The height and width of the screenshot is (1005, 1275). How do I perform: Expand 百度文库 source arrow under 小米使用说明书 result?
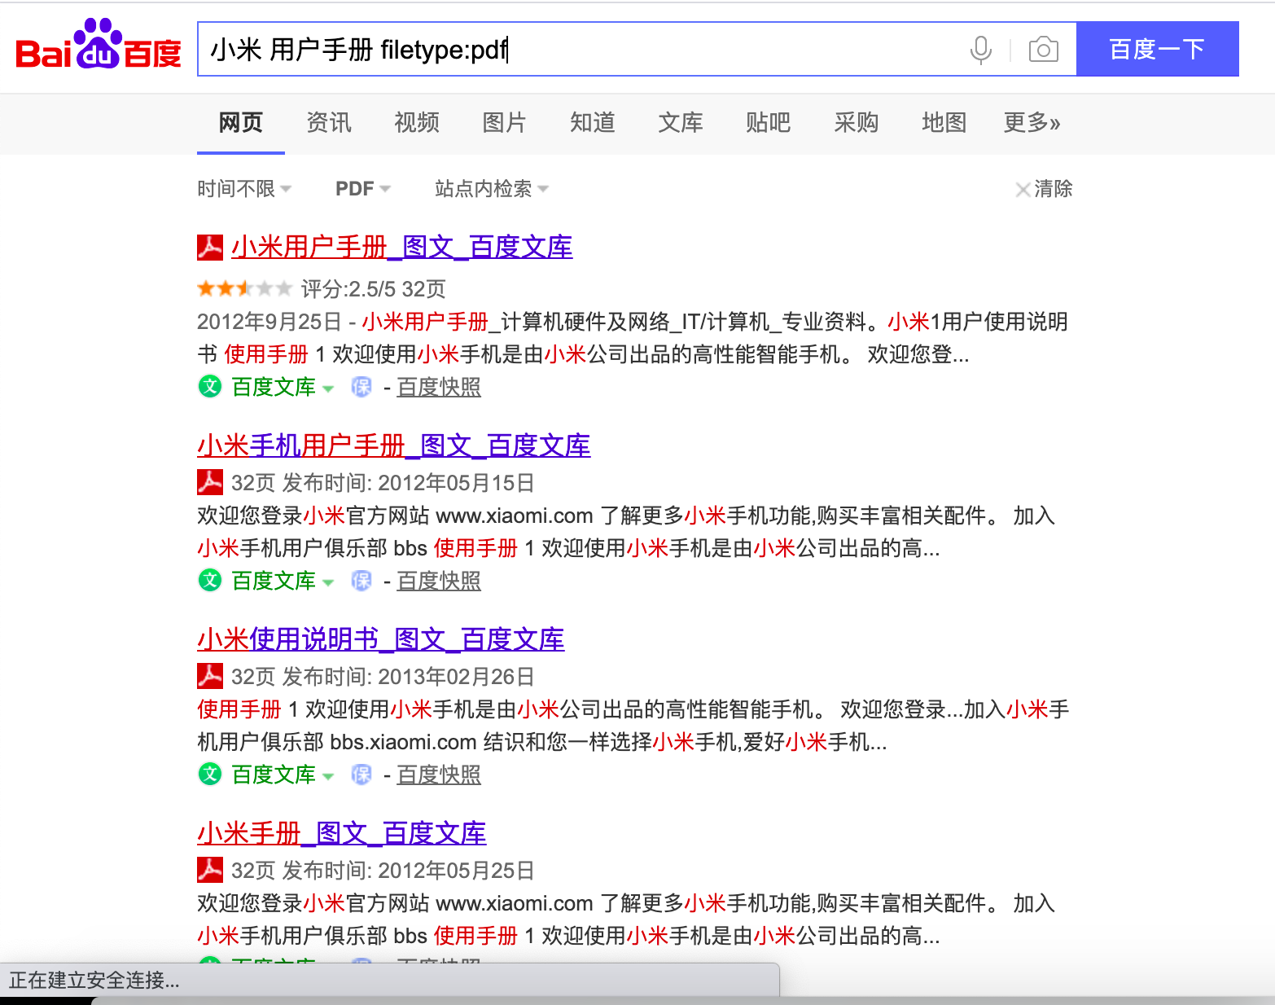click(328, 776)
